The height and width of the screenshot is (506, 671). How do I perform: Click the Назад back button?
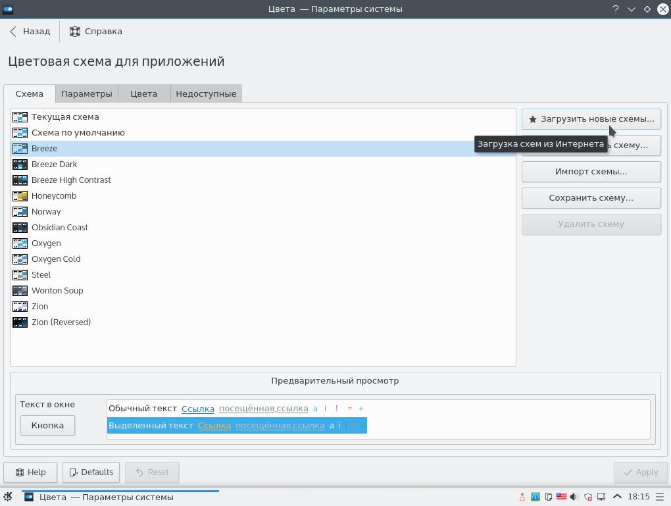(x=30, y=32)
